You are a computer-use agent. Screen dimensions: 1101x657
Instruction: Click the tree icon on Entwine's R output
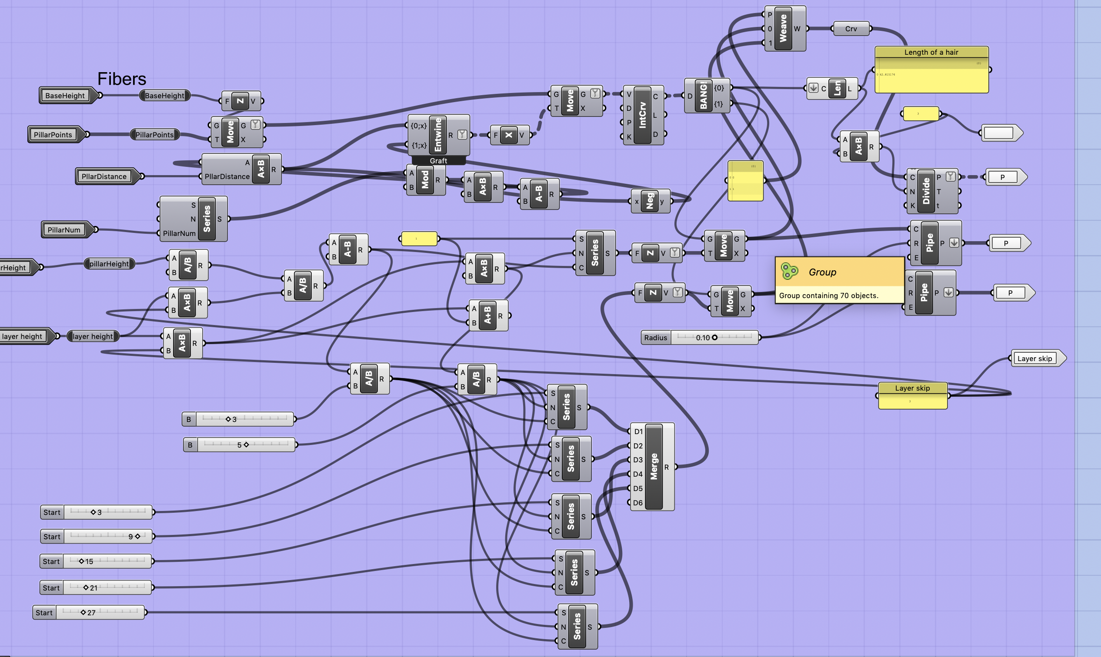[462, 135]
